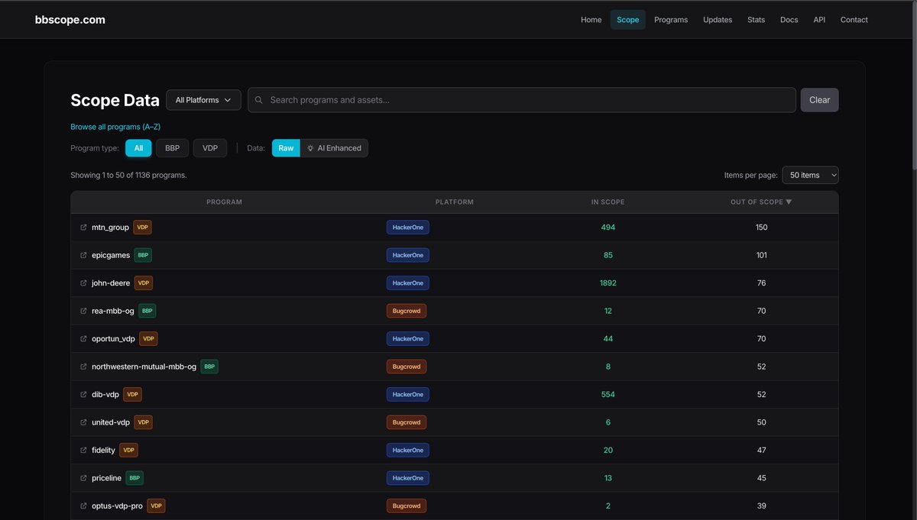Open external link icon for optus-vdp-pro
Viewport: 917px width, 520px height.
(83, 505)
